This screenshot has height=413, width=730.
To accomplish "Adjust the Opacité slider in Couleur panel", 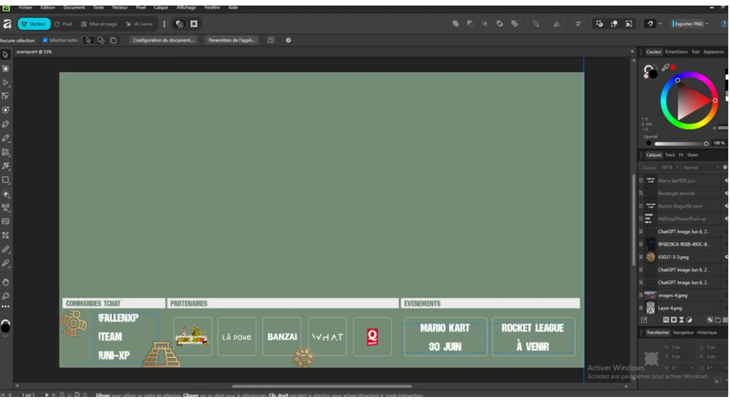I will [x=680, y=143].
